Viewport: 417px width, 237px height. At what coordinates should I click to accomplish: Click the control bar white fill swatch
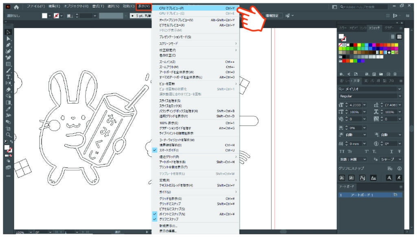pyautogui.click(x=44, y=16)
